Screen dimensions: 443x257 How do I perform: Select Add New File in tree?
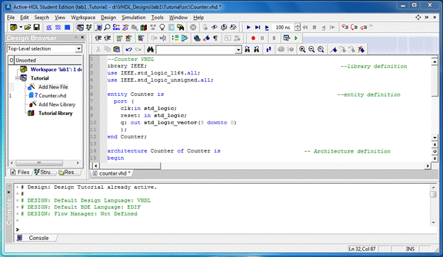tap(53, 87)
